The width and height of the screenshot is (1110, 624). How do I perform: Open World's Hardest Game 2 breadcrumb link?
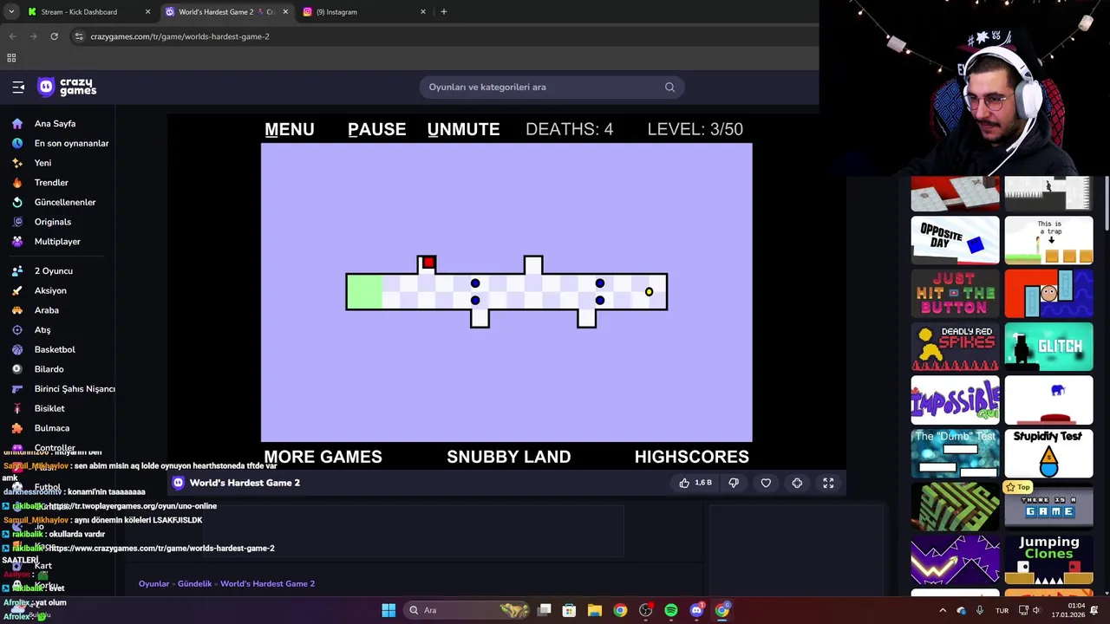click(x=267, y=584)
